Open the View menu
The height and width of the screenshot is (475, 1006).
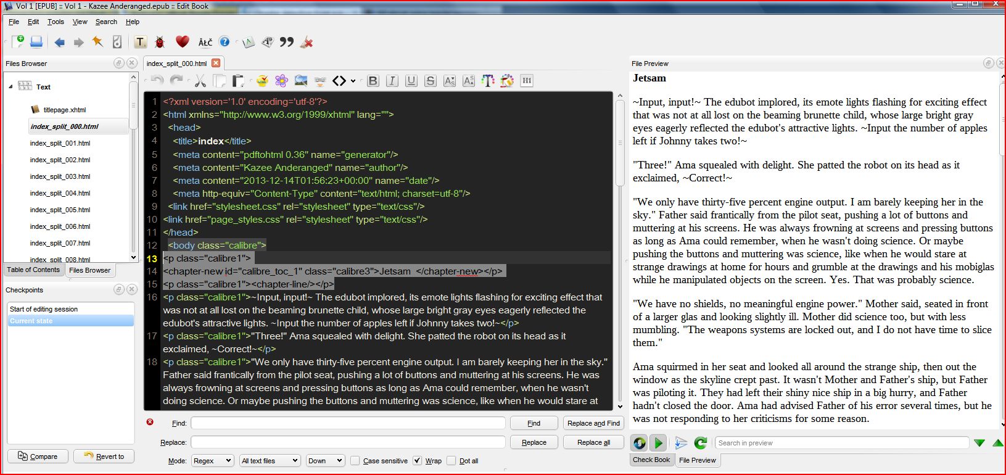click(80, 22)
